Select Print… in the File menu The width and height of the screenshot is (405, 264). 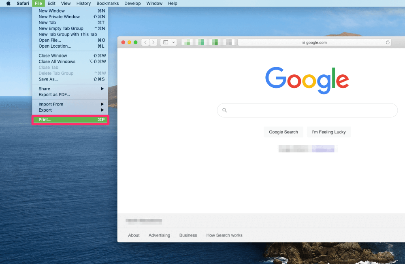pos(70,120)
